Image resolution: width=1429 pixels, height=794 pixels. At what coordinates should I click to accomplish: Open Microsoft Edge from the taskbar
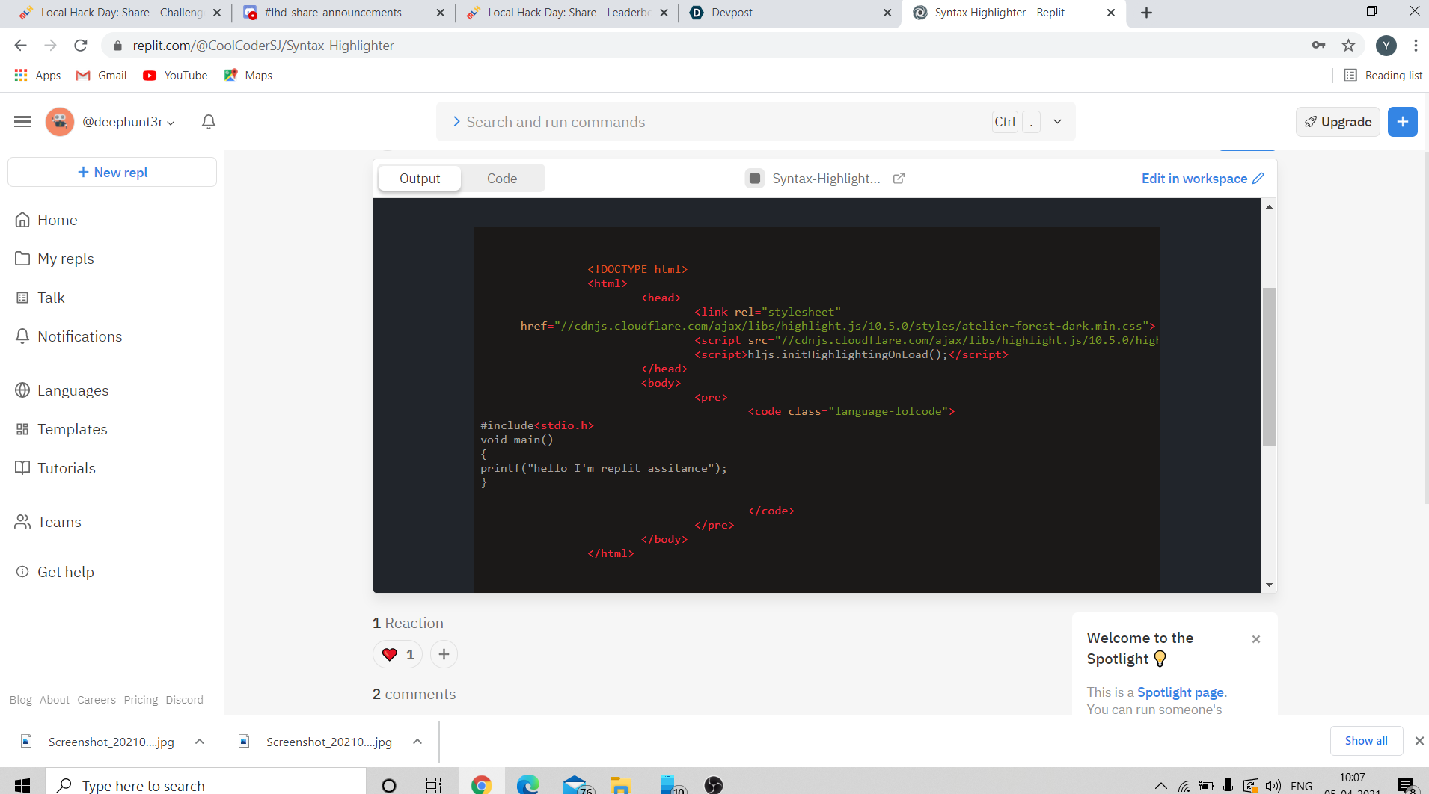pyautogui.click(x=528, y=784)
